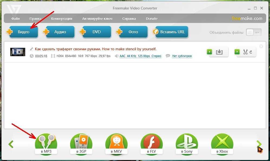Screen dimensions: 270x161
Task: Expand the Нет субтитров subtitle selector
Action: point(182,56)
